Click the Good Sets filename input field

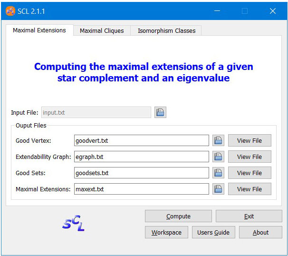point(141,173)
